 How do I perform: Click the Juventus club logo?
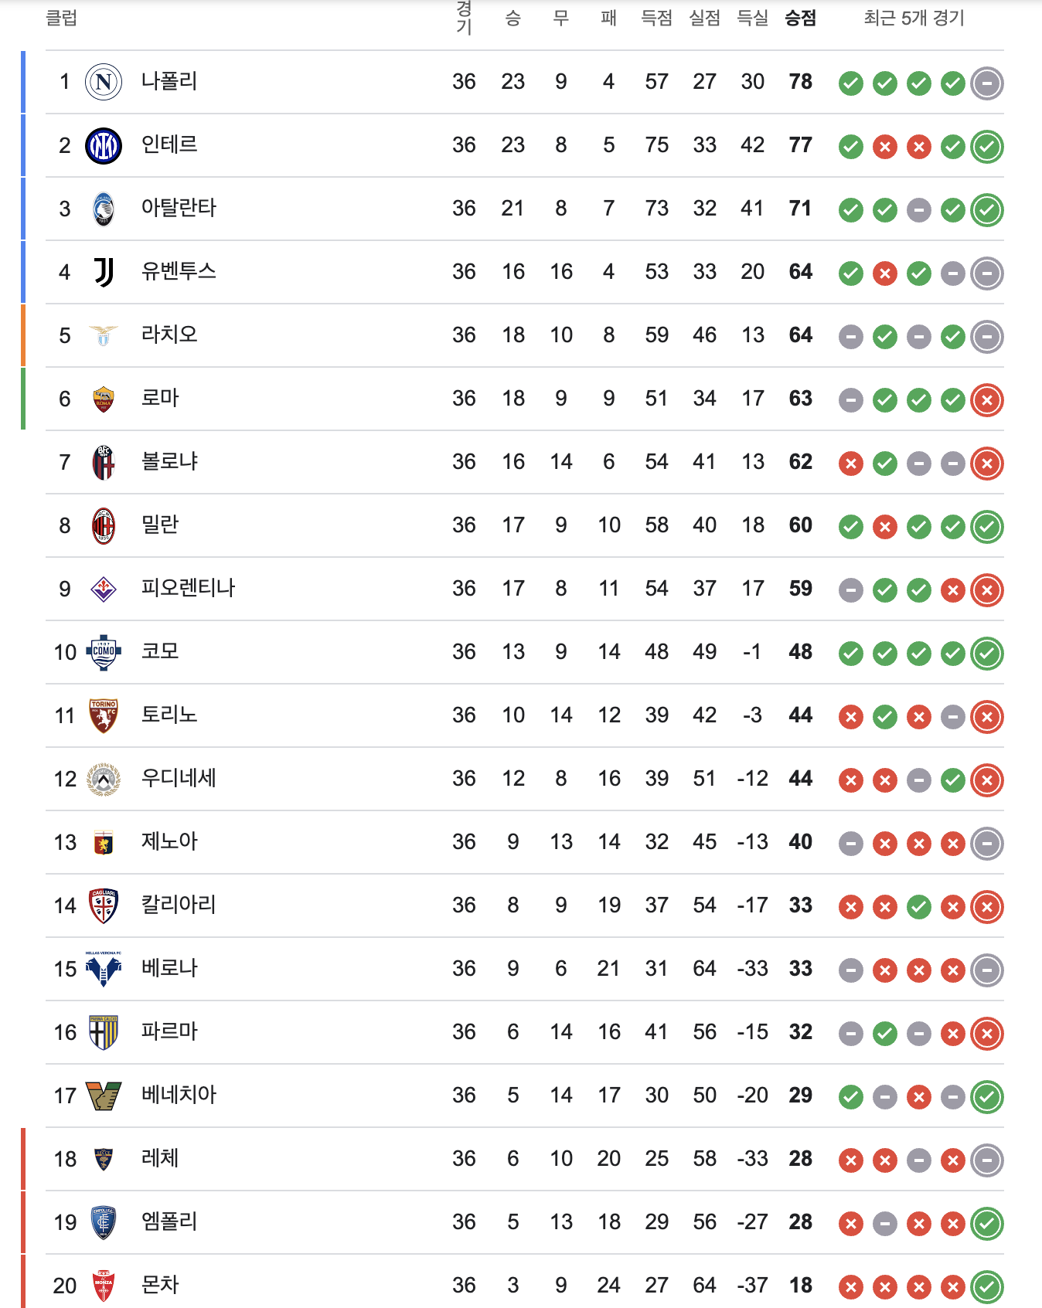104,272
